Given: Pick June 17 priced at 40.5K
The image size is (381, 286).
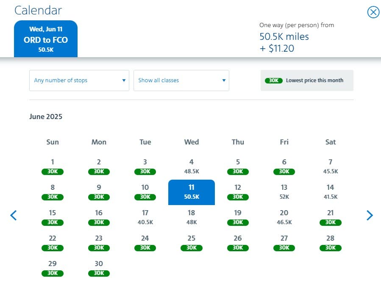Looking at the screenshot, I should [145, 217].
